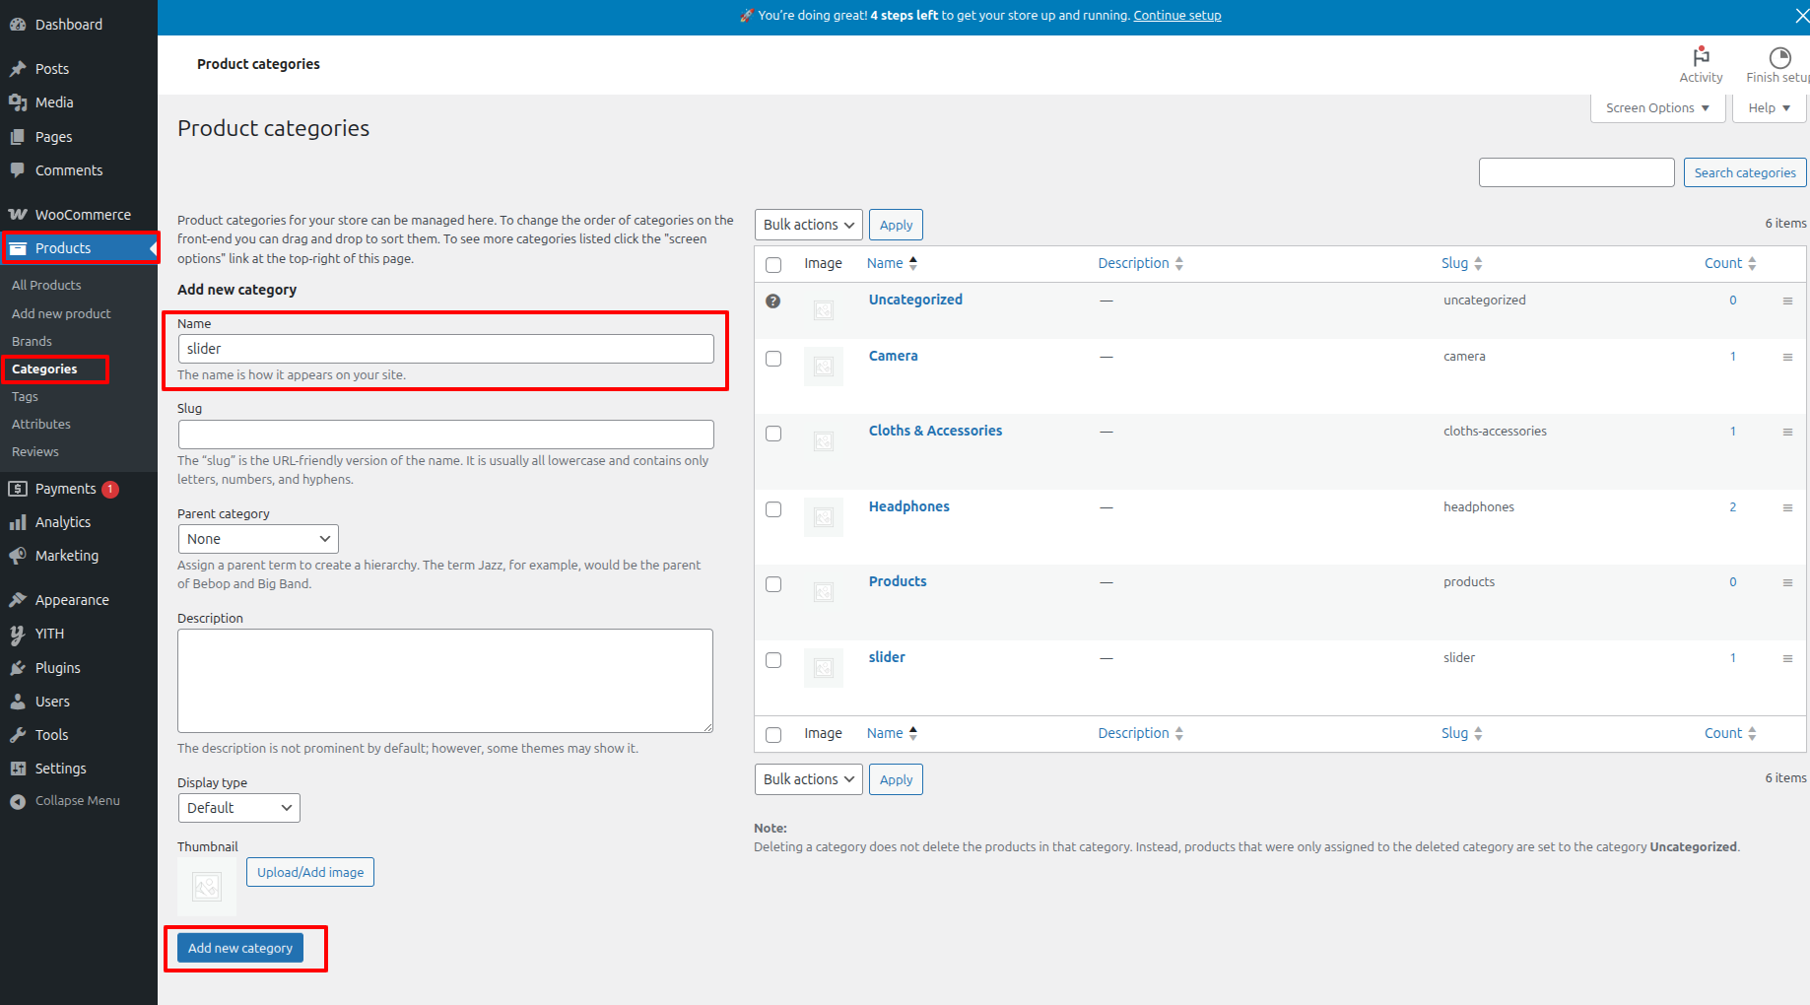Click the drag handle on Camera row
This screenshot has width=1810, height=1005.
(1787, 357)
